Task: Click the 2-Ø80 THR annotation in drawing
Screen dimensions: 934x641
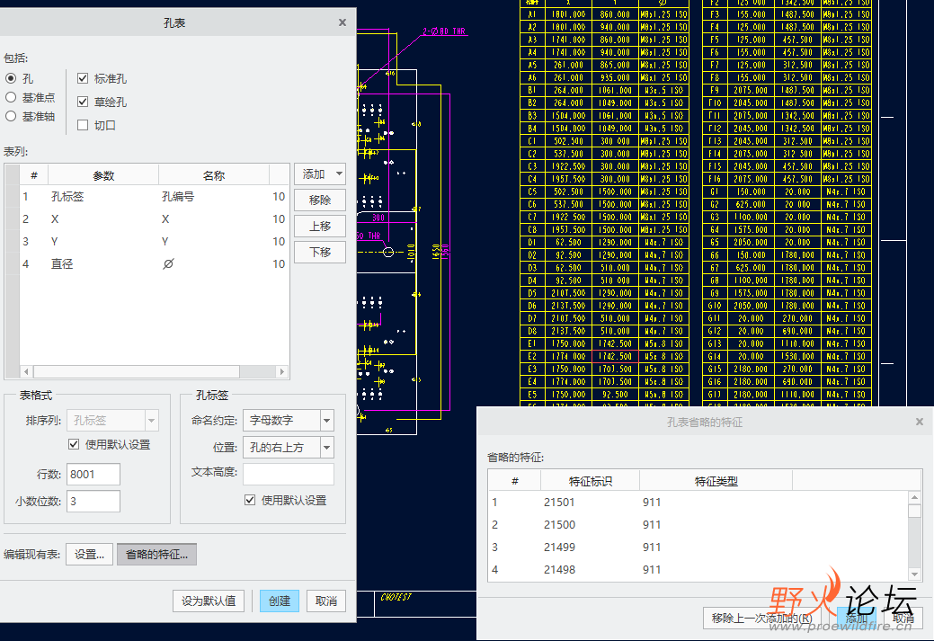Action: tap(444, 31)
